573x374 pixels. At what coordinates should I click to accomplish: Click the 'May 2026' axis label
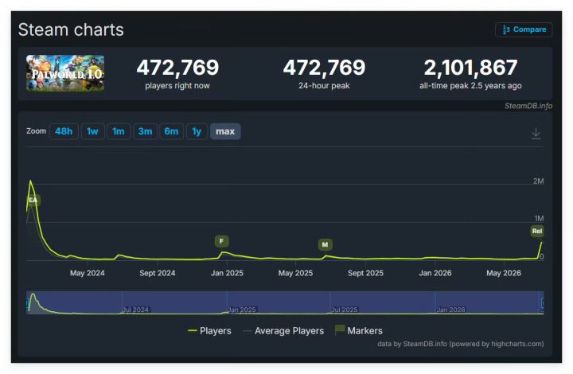(x=504, y=273)
